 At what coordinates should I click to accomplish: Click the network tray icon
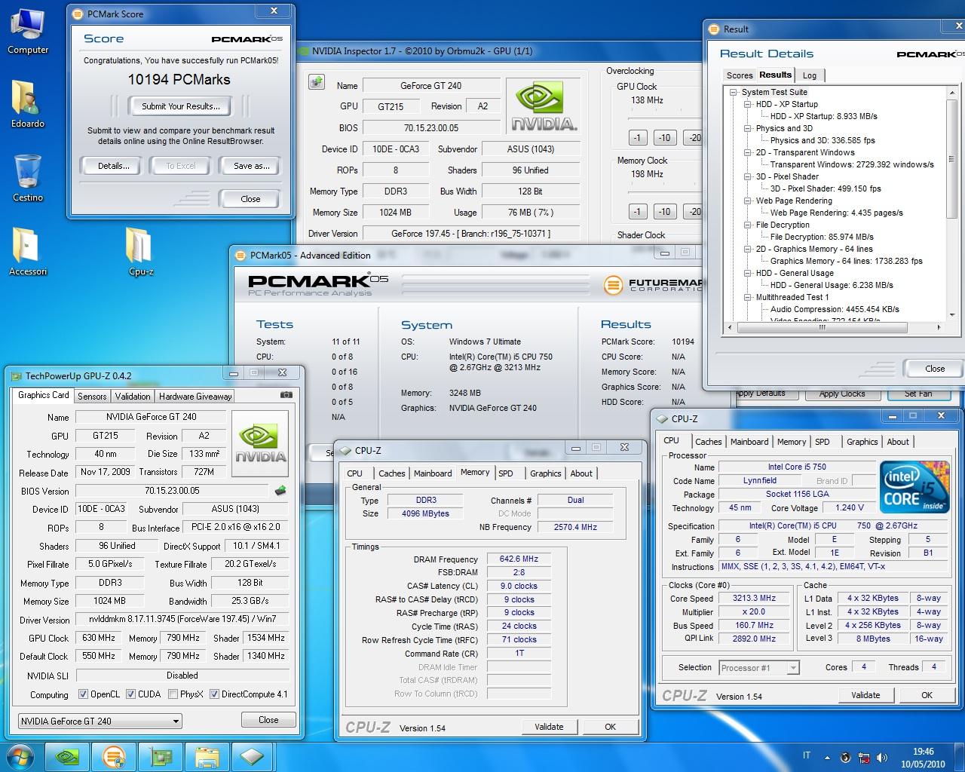pos(864,758)
